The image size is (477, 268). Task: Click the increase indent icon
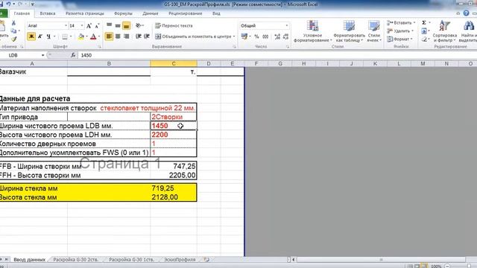[147, 36]
